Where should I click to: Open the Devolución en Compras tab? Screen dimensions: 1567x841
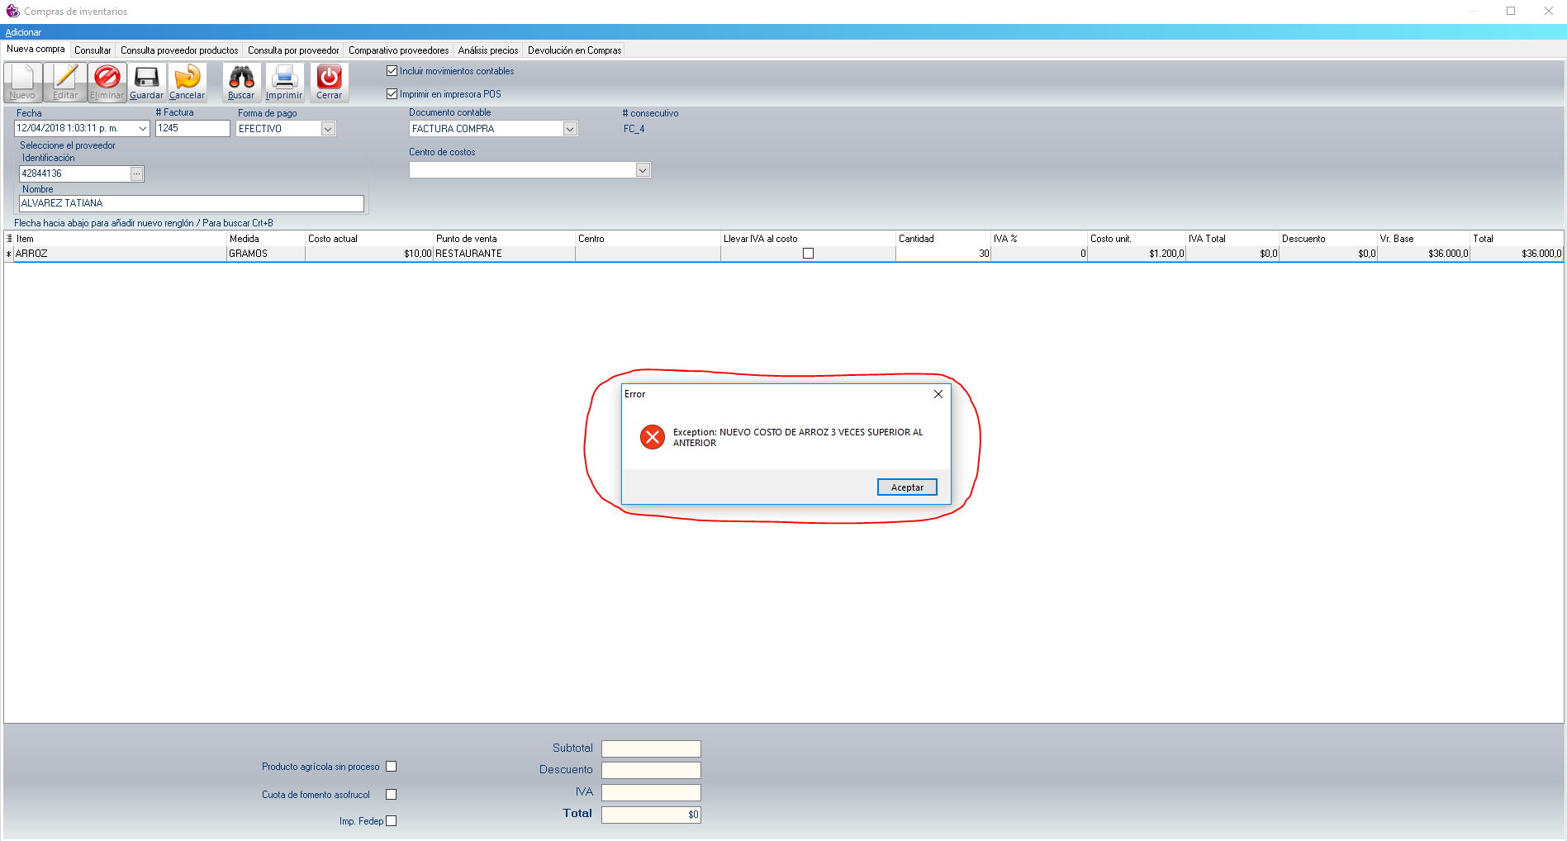(x=574, y=50)
